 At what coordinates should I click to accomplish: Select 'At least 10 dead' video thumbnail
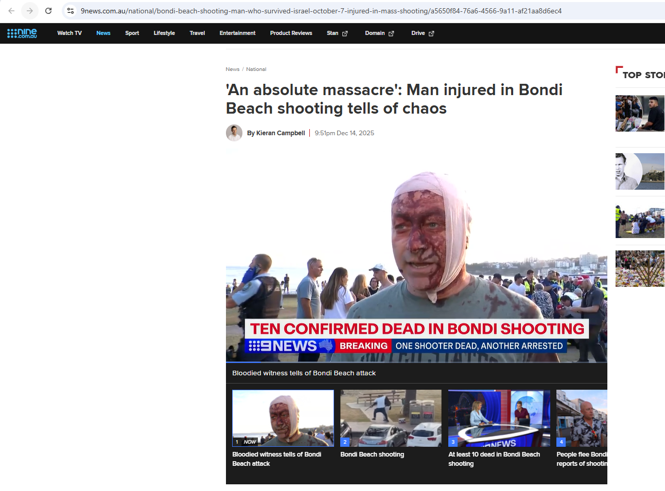[499, 418]
